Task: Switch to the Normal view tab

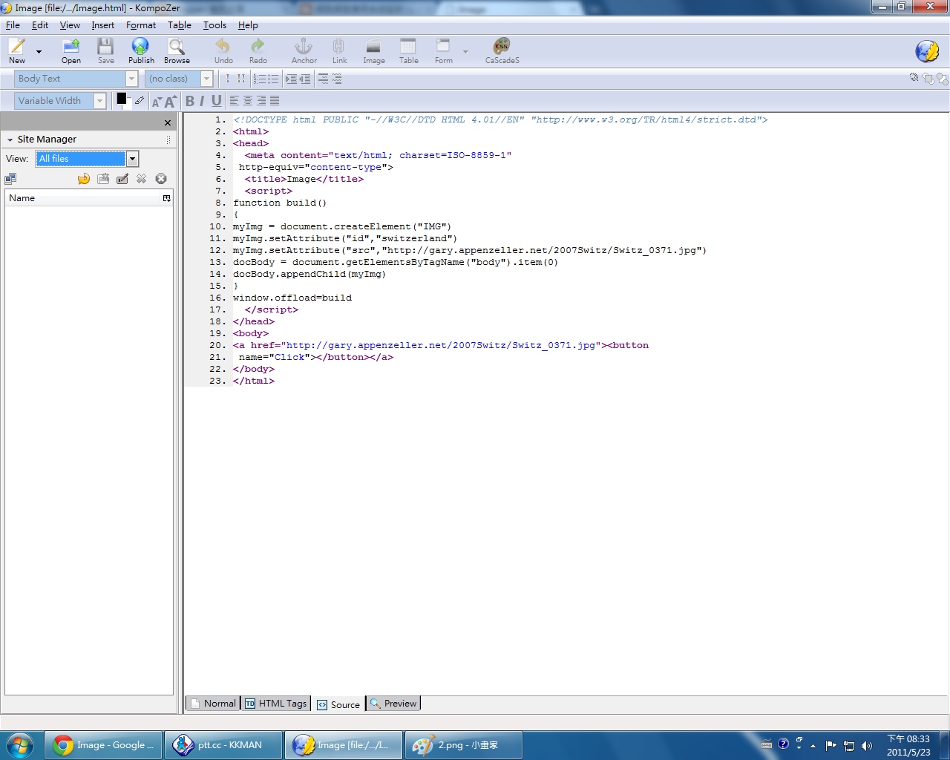Action: [213, 704]
